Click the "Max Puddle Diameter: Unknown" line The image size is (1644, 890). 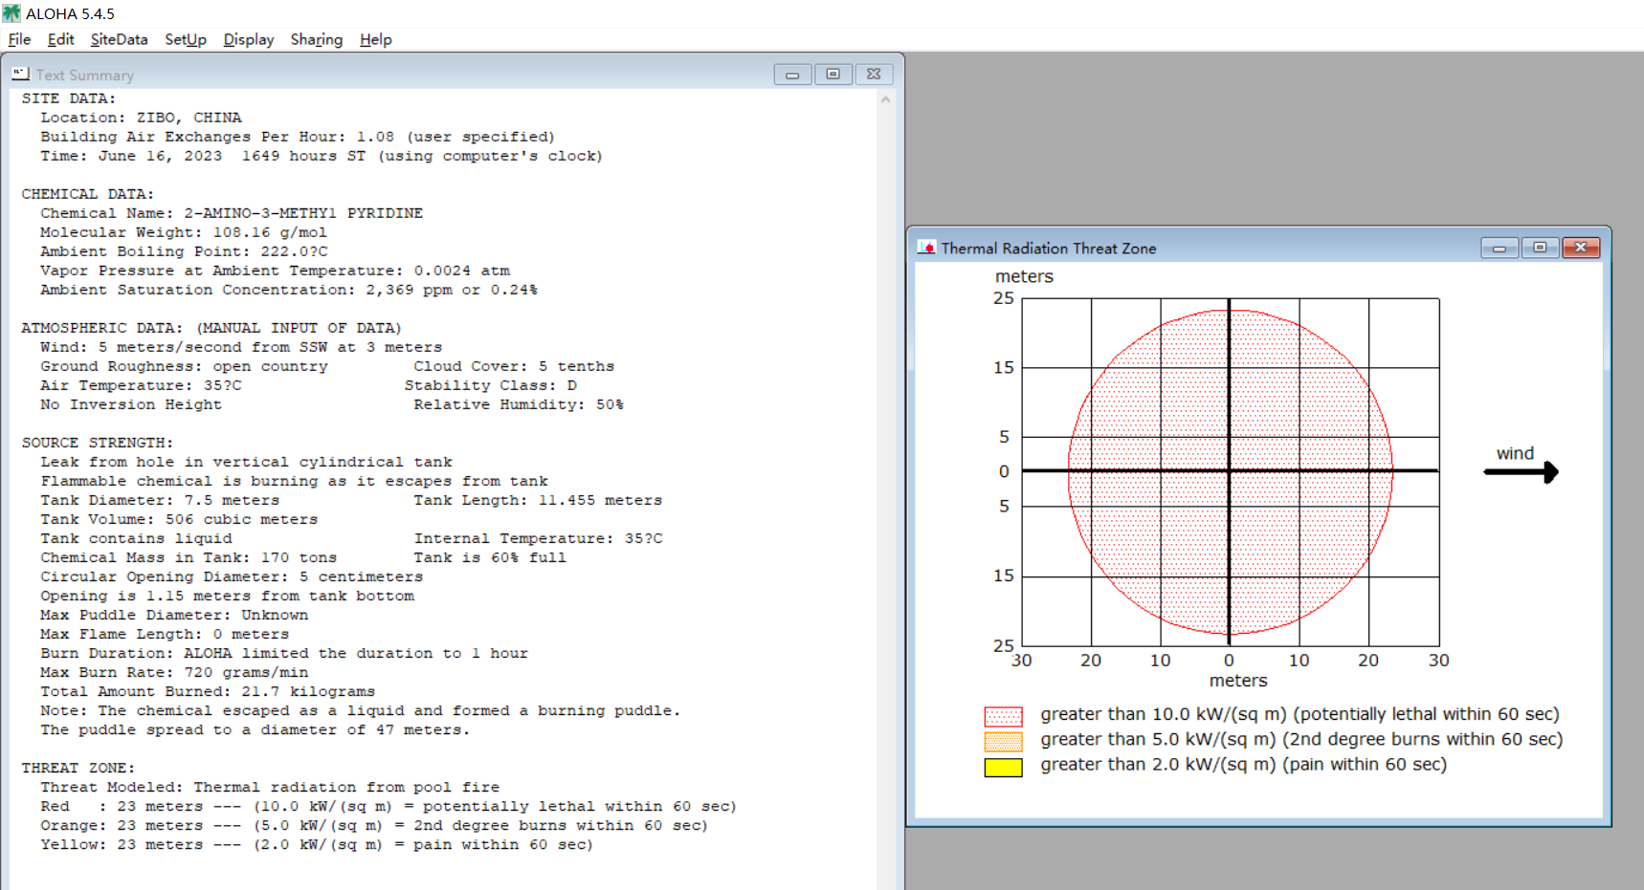174,615
